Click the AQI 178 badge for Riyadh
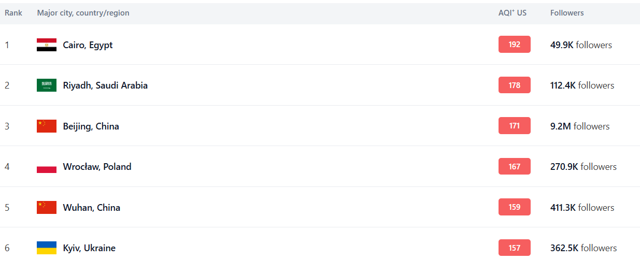The width and height of the screenshot is (640, 260). (514, 85)
